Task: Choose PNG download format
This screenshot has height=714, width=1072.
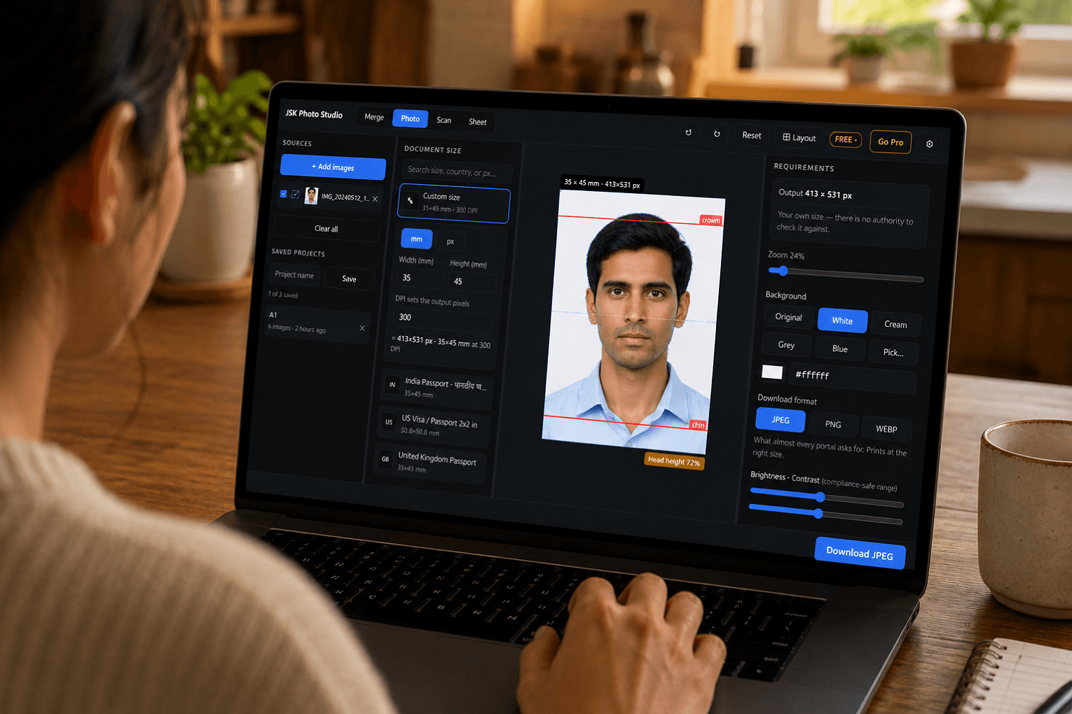Action: tap(833, 424)
